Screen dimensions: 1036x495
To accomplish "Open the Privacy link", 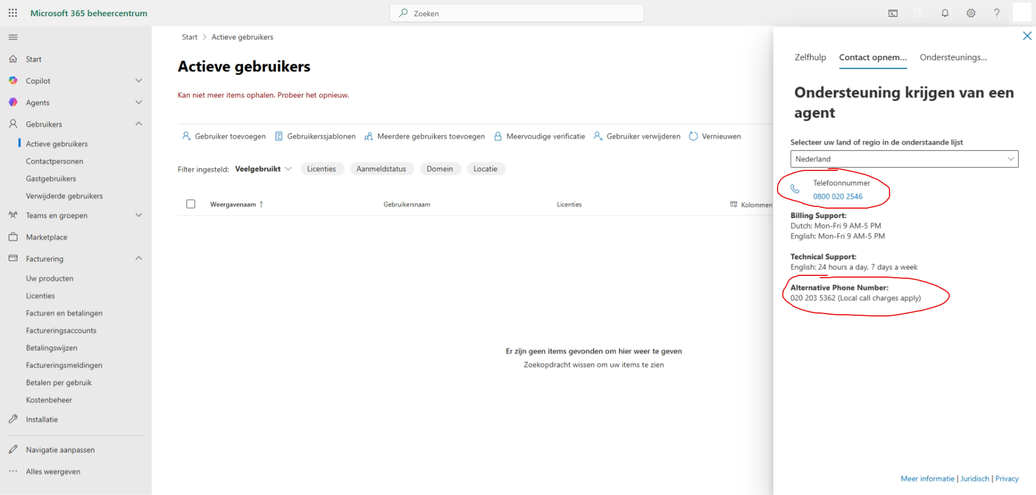I will [1007, 479].
